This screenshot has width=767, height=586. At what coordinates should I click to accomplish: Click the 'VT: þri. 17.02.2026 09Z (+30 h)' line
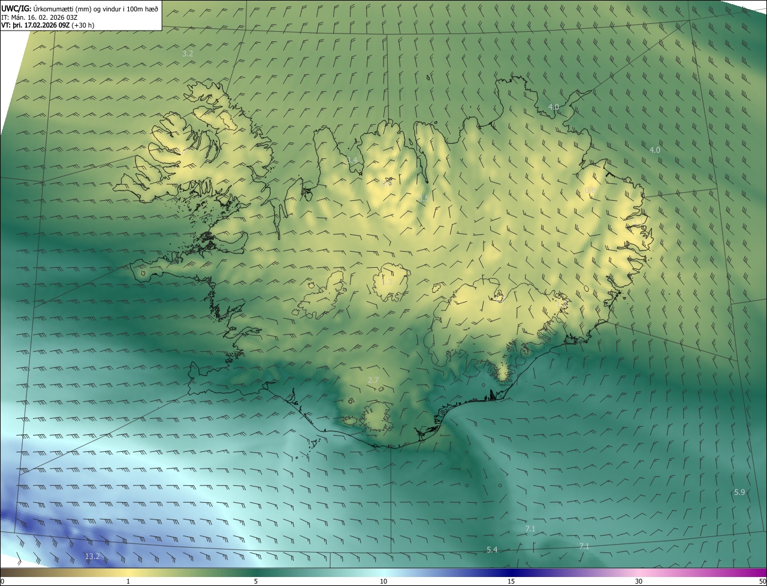pos(48,25)
